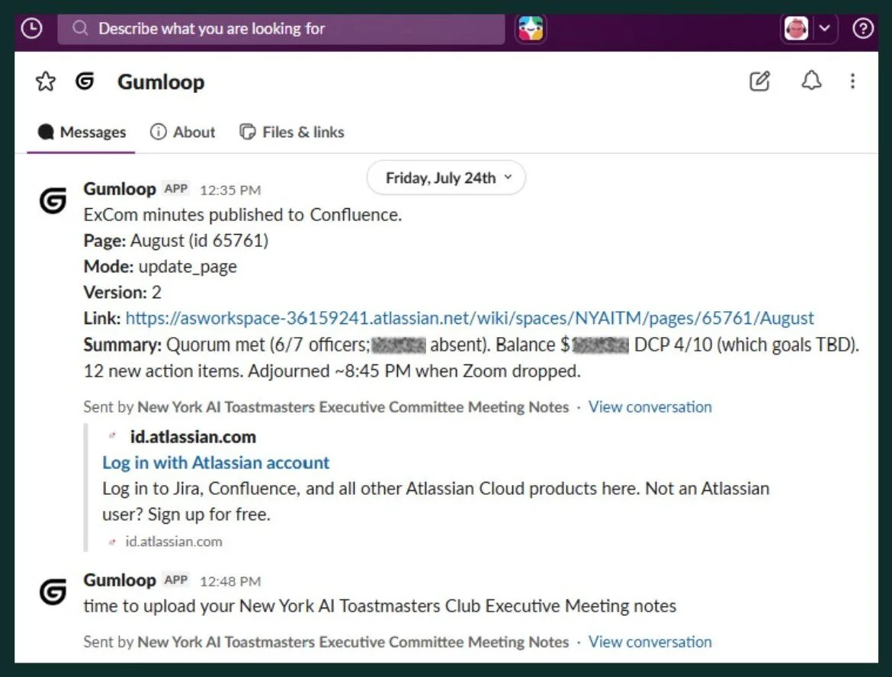The height and width of the screenshot is (677, 892).
Task: Open the compose/edit pencil icon
Action: pyautogui.click(x=759, y=82)
